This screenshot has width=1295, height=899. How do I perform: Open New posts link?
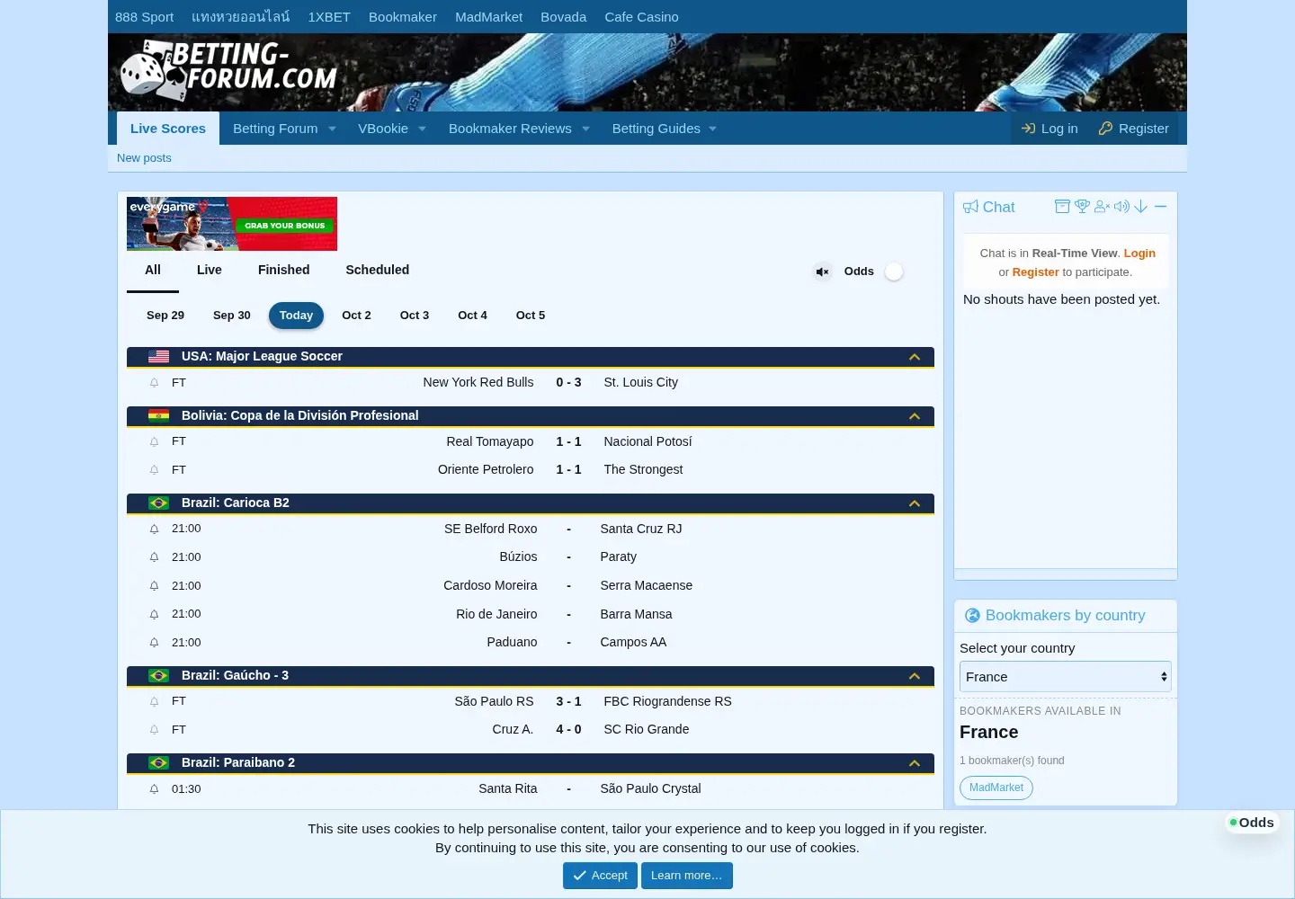click(x=144, y=158)
